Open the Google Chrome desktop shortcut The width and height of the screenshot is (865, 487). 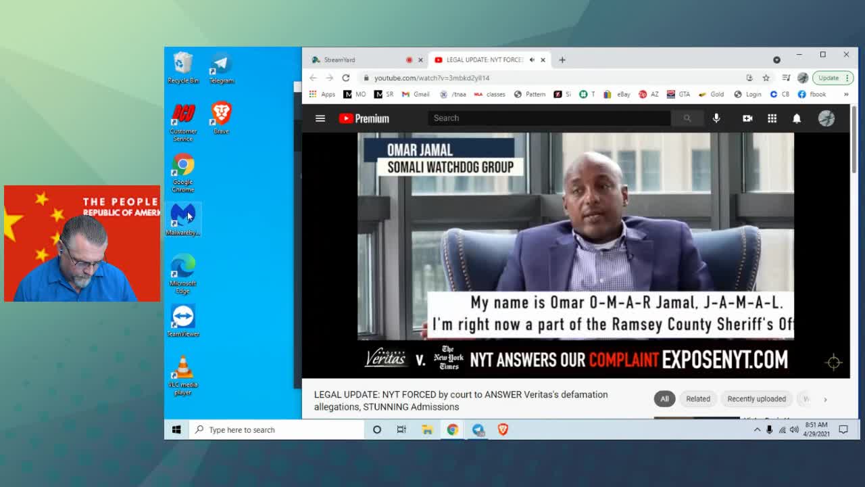(183, 173)
